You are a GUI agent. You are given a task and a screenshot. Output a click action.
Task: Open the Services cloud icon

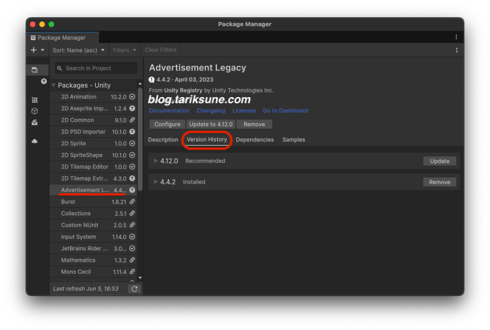coord(34,141)
